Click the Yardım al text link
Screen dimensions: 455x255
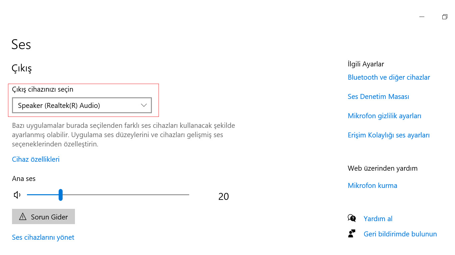pyautogui.click(x=378, y=218)
